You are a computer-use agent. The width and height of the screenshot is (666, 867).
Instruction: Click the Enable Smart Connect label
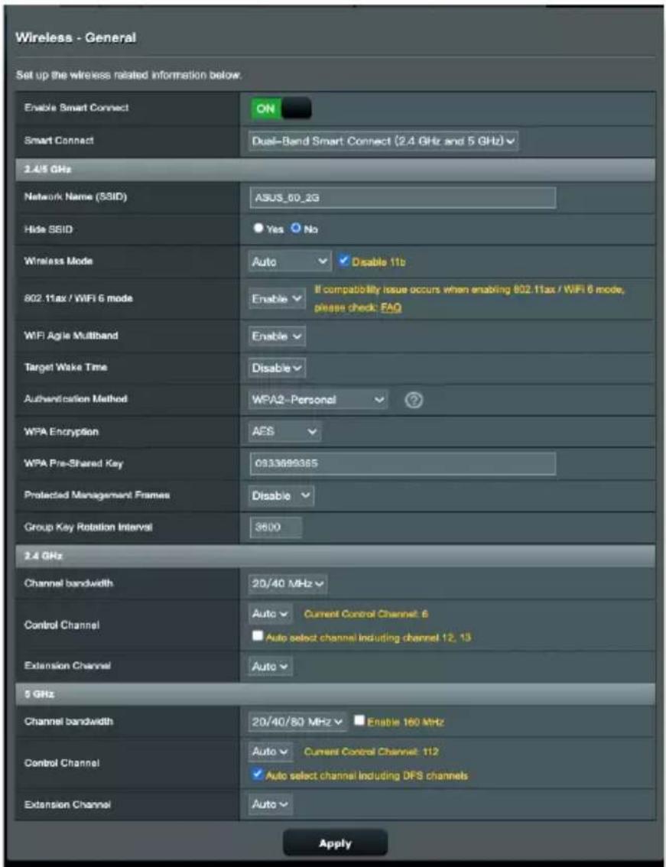click(x=76, y=108)
